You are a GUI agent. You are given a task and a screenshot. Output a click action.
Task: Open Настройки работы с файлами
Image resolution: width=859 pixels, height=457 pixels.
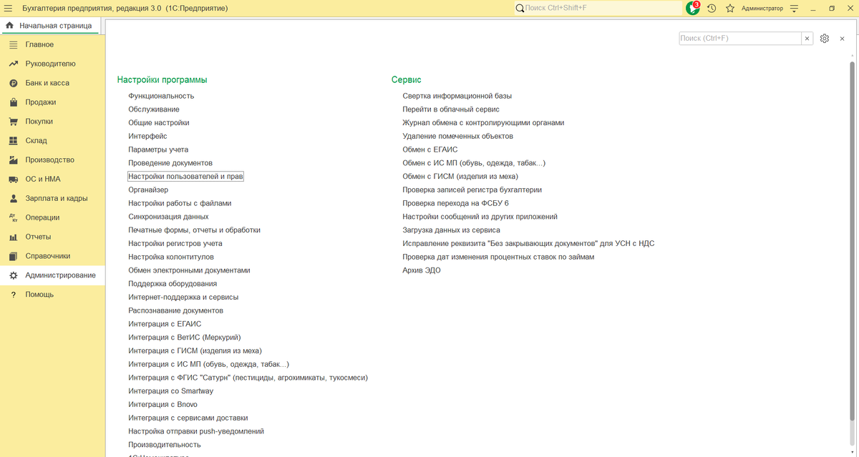click(x=180, y=203)
